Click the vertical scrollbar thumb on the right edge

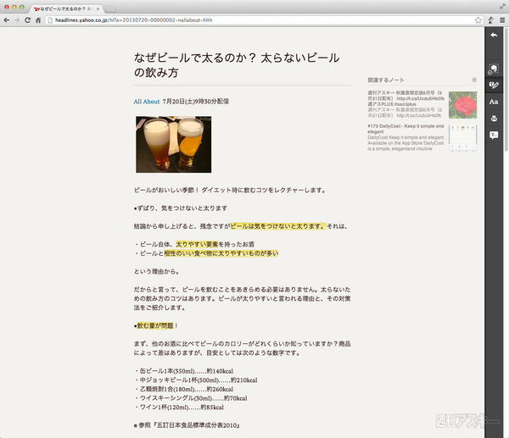pyautogui.click(x=506, y=89)
